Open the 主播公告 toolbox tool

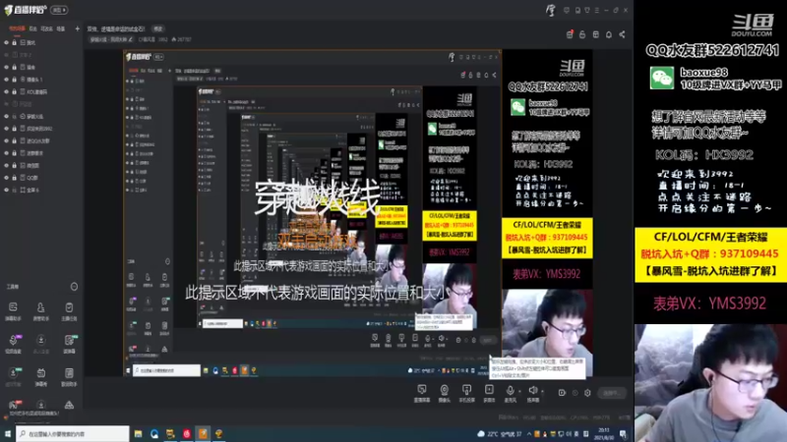(69, 311)
